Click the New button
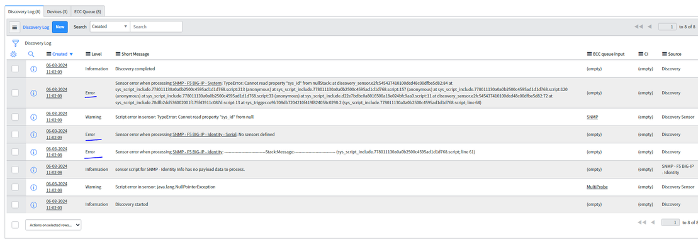 (x=60, y=27)
